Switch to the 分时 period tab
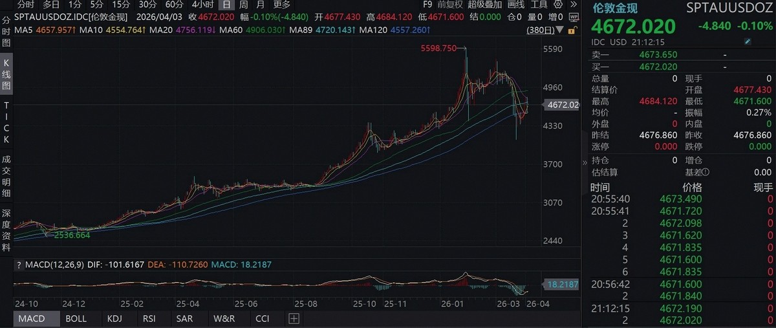Image resolution: width=776 pixels, height=328 pixels. 26,5
